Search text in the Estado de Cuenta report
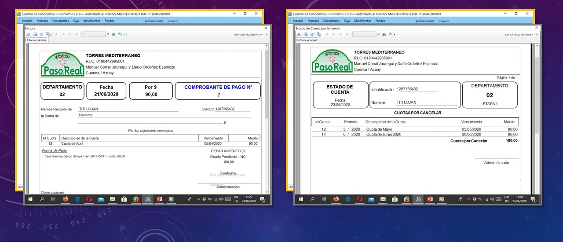 pos(384,34)
